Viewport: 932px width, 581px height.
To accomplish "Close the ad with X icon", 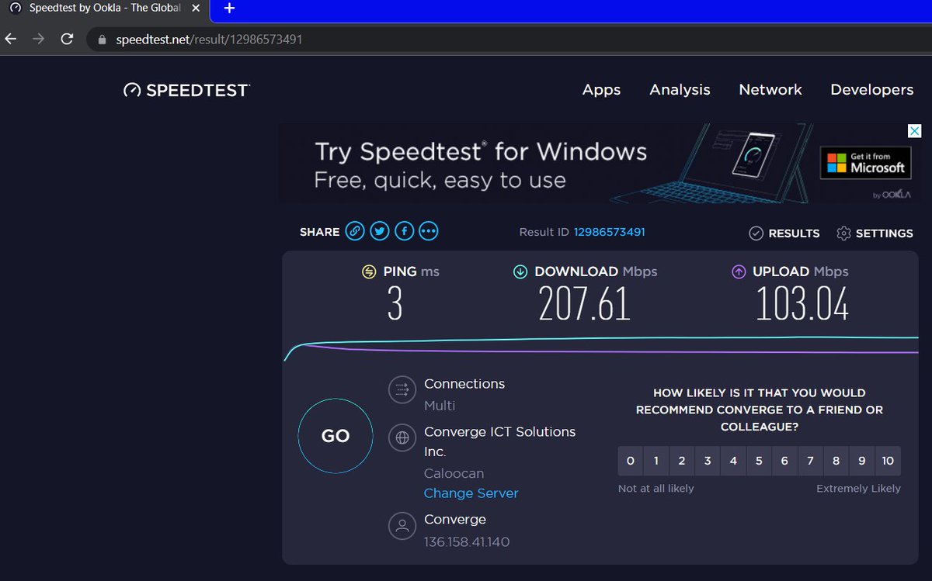I will pos(915,131).
